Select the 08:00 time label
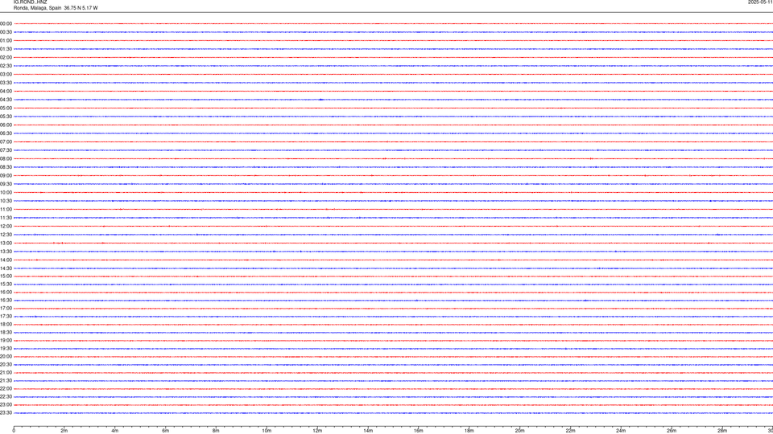 (6, 158)
